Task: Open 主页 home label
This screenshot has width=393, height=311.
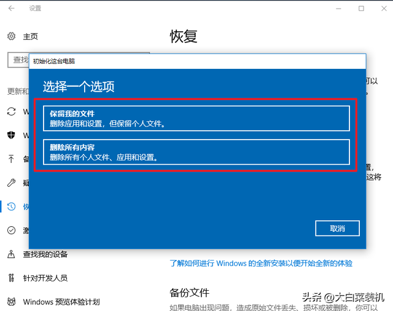Action: point(30,37)
